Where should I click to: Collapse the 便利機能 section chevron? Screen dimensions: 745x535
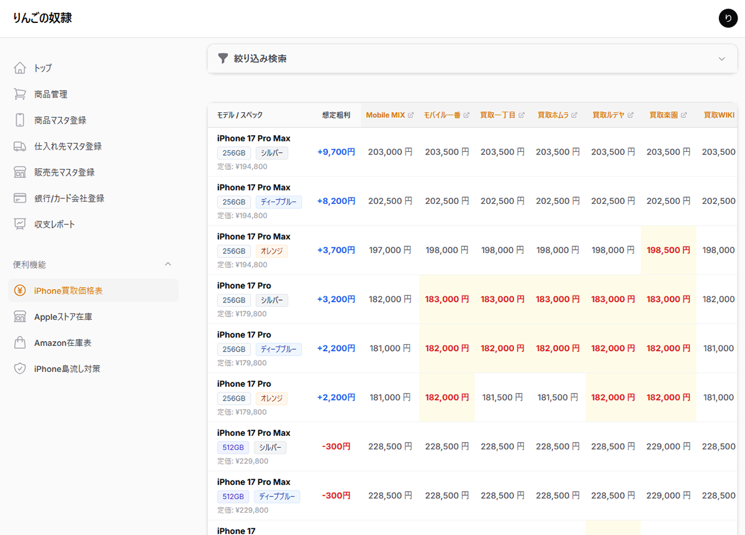pyautogui.click(x=168, y=264)
